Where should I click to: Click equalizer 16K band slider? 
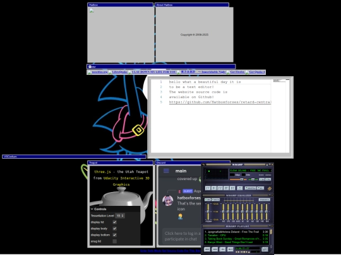click(266, 212)
